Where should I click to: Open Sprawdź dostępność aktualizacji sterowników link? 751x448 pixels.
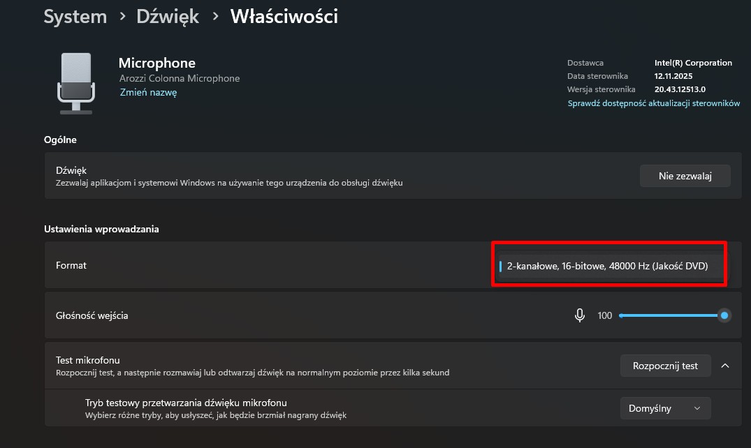(x=653, y=103)
